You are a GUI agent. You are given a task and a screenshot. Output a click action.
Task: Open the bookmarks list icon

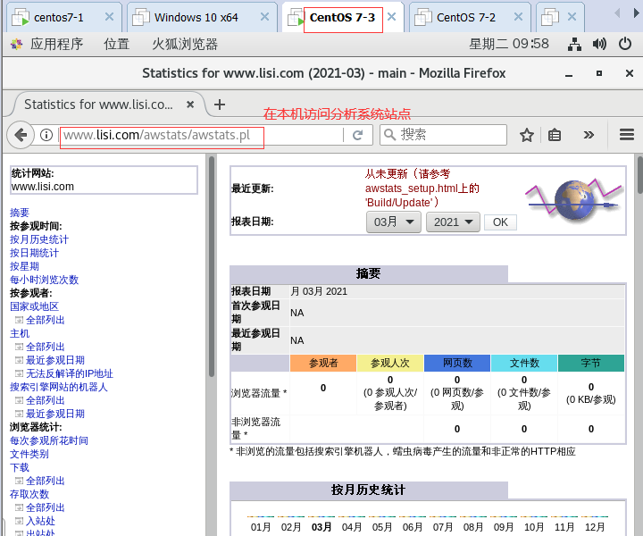[x=555, y=135]
